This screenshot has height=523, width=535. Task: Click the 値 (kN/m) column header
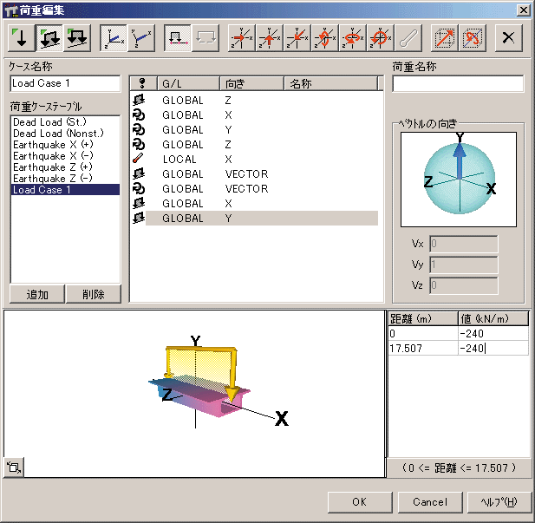(x=493, y=319)
